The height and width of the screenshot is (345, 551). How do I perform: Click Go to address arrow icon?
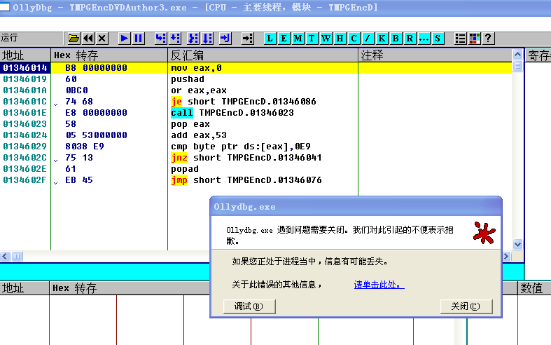tap(247, 38)
